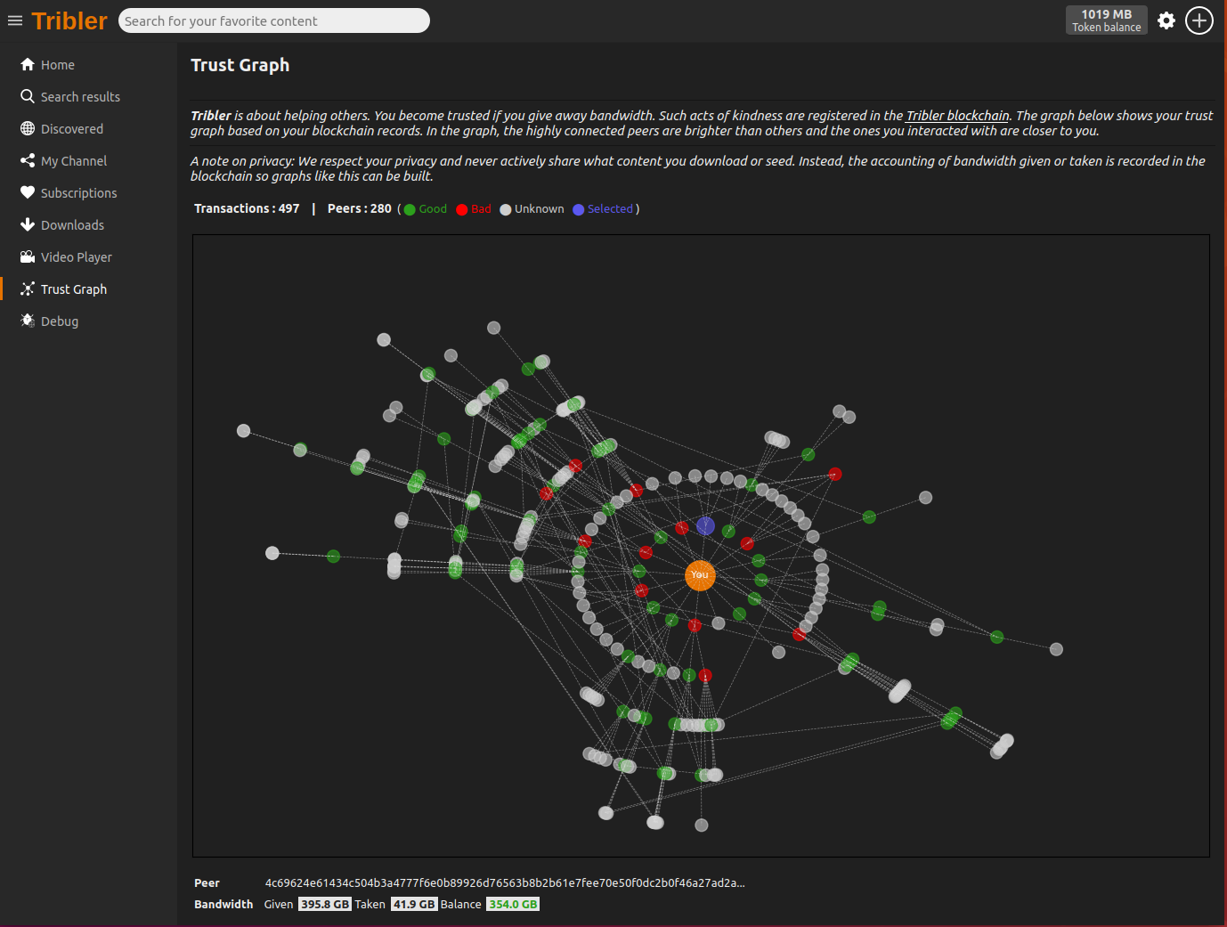Open Debug panel label

pos(60,321)
